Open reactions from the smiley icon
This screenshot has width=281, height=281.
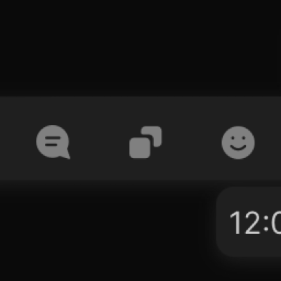pos(238,143)
